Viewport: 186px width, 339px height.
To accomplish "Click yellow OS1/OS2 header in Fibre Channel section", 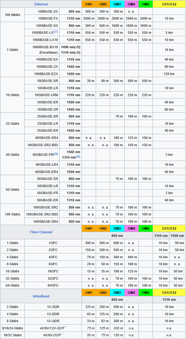I will point(169,228).
